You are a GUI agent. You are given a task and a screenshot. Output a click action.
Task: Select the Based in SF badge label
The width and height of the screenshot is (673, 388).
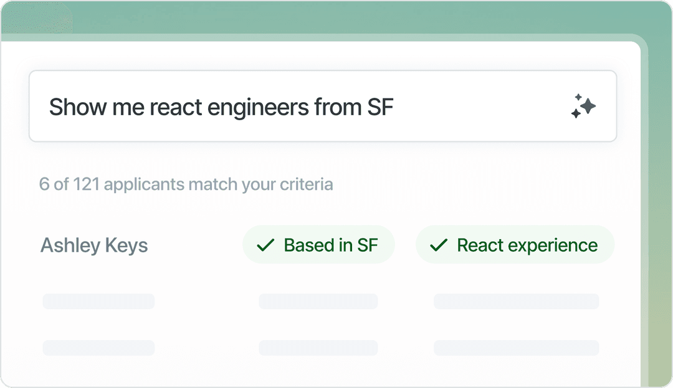click(333, 244)
